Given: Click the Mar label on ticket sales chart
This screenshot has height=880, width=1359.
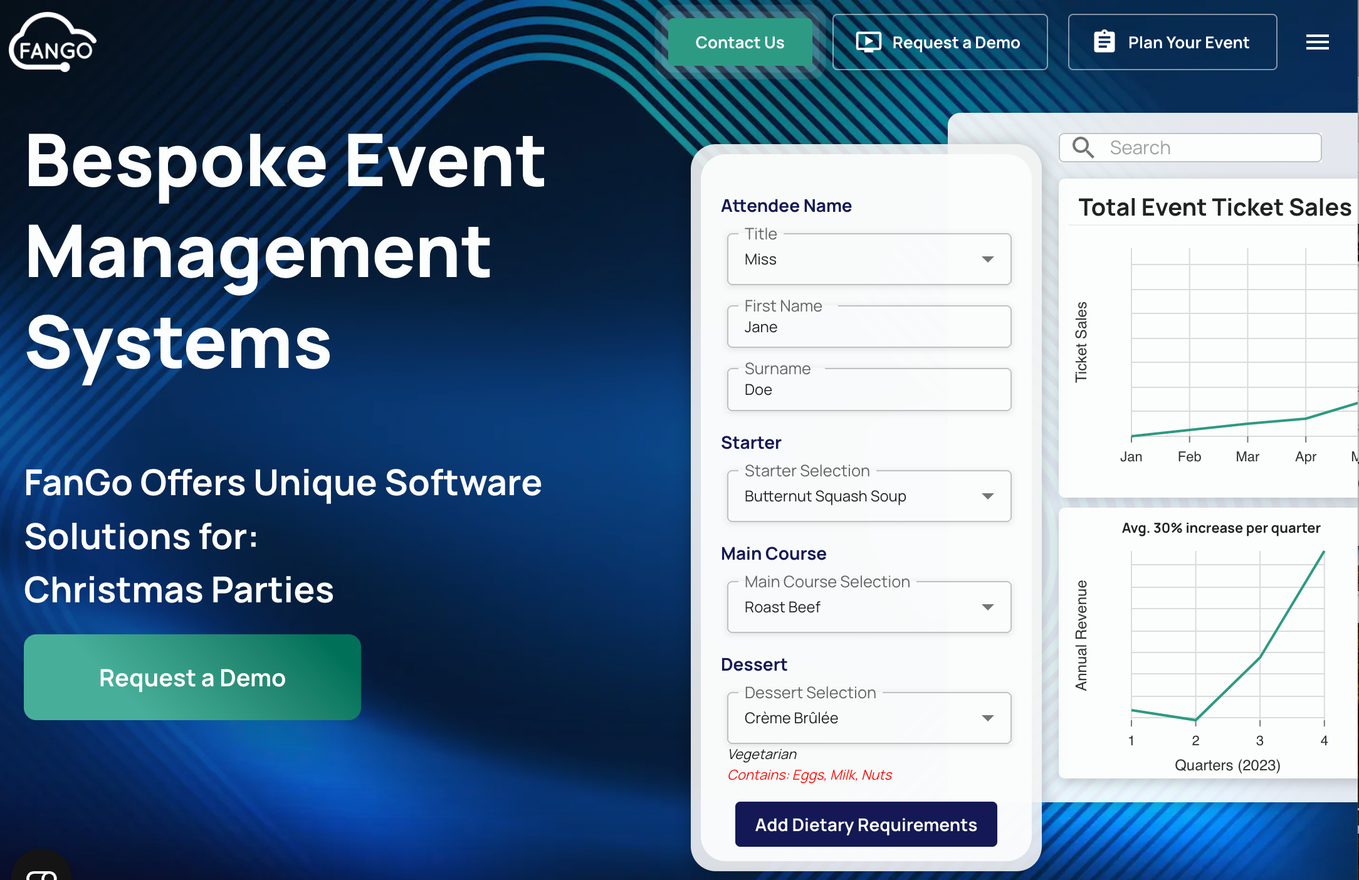Looking at the screenshot, I should [1247, 456].
